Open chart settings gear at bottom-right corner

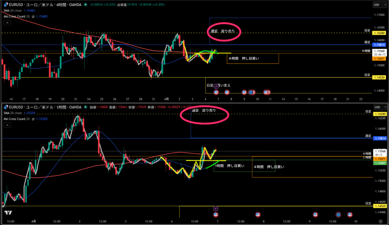380,221
